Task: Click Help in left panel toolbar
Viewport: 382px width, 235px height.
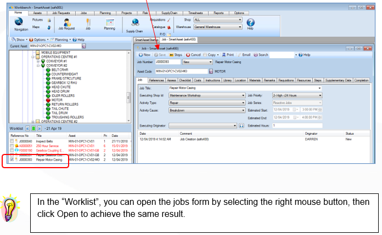Action: [x=78, y=39]
